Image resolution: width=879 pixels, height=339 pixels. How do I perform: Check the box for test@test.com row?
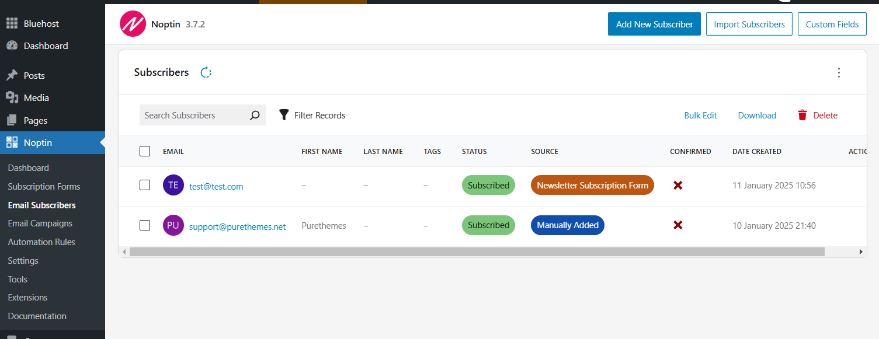coord(145,185)
